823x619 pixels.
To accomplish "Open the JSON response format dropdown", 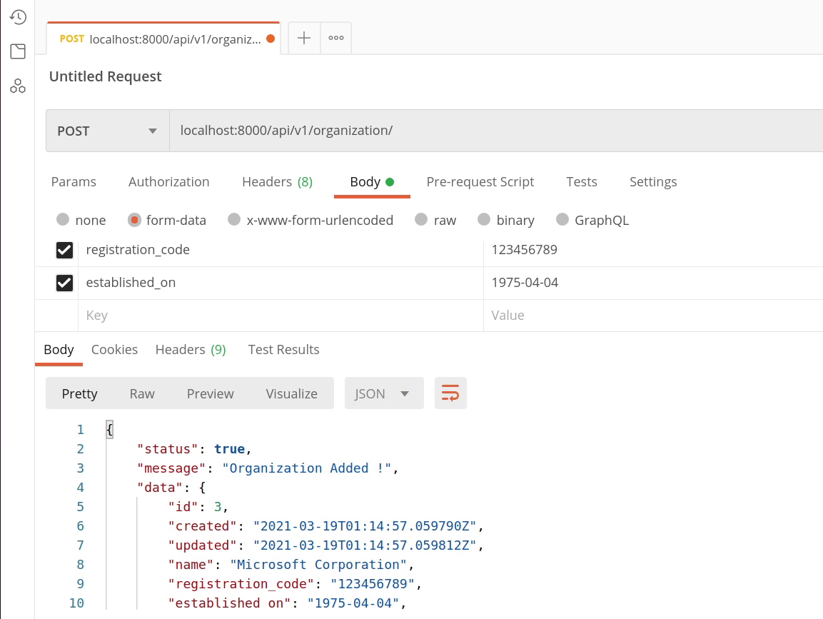I will tap(383, 393).
